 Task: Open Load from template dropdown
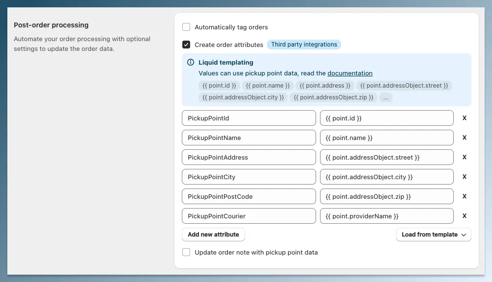(x=434, y=235)
